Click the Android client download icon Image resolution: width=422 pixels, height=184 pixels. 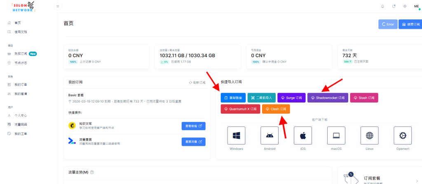(x=270, y=135)
